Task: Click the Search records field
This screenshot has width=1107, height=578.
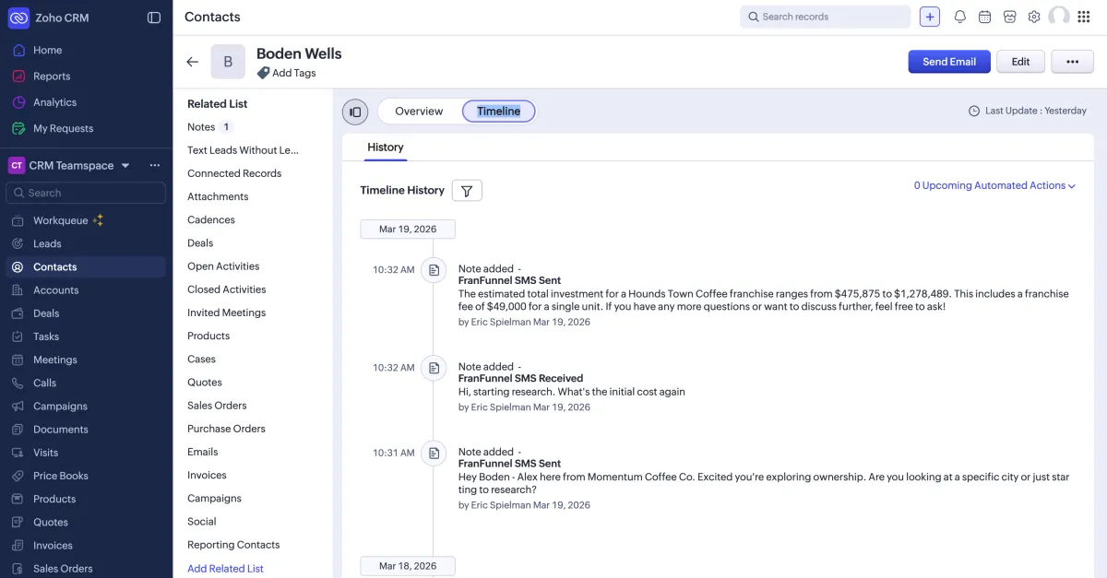Action: pos(824,16)
